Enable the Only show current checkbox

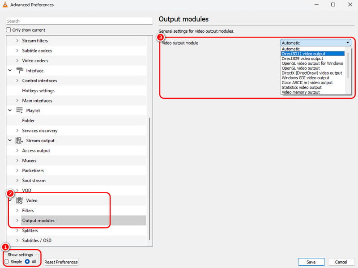click(9, 30)
